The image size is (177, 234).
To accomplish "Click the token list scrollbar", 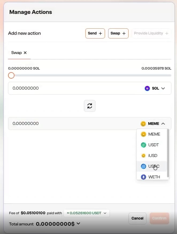I will [168, 152].
